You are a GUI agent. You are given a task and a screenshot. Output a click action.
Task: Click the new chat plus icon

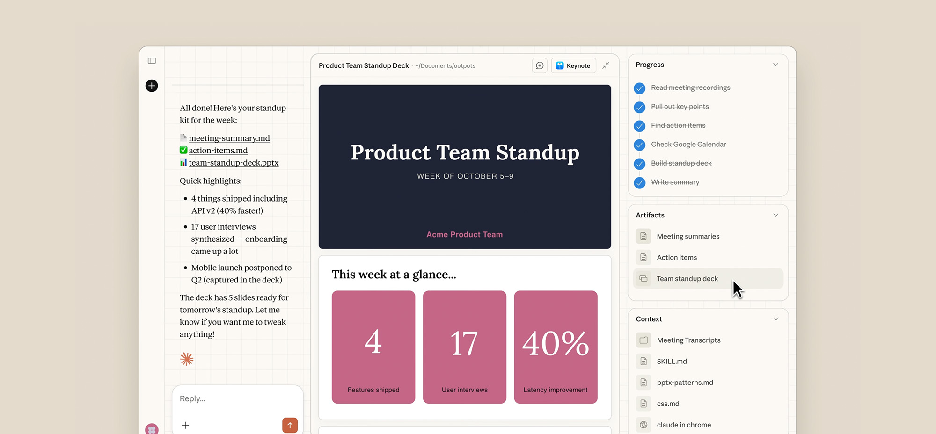pos(151,86)
